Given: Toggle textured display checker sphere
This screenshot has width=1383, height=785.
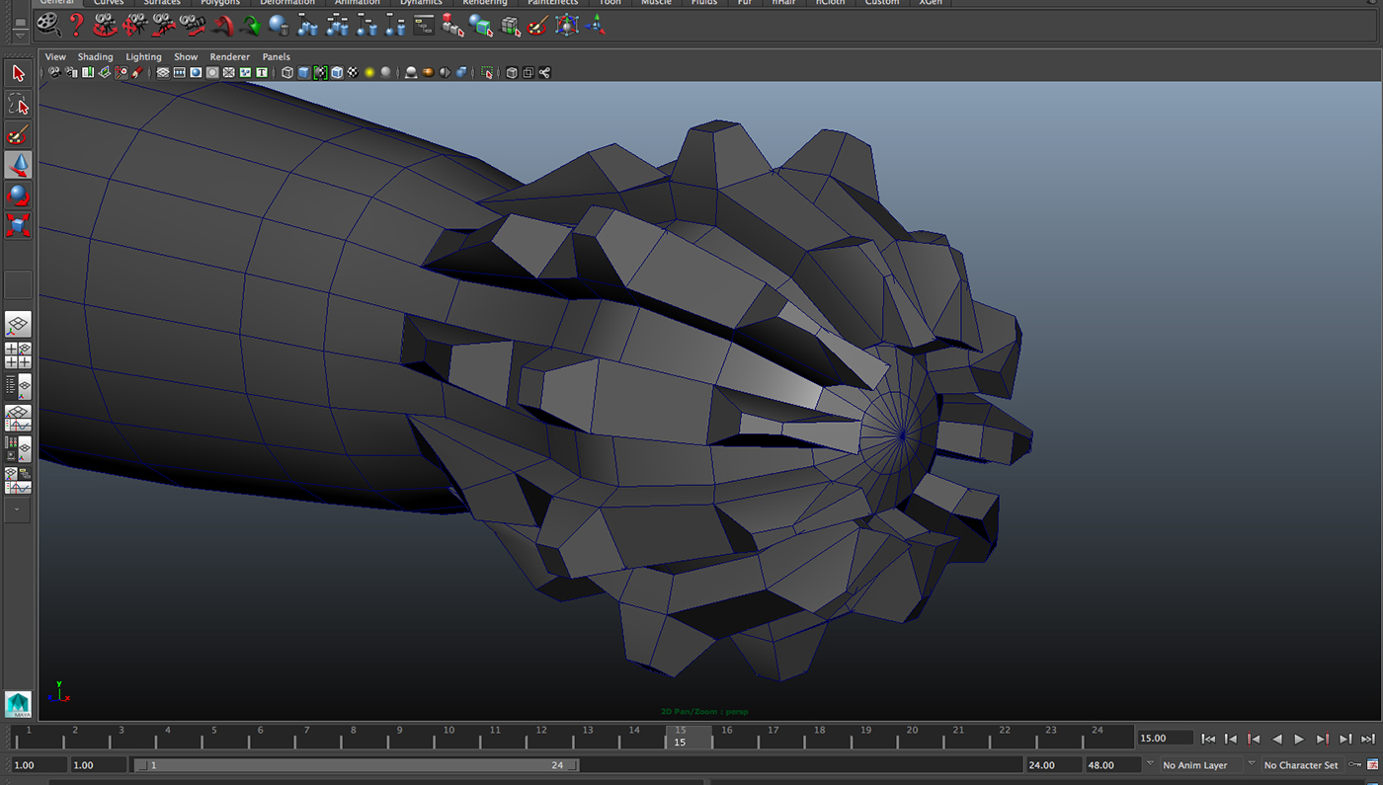Looking at the screenshot, I should pyautogui.click(x=353, y=72).
